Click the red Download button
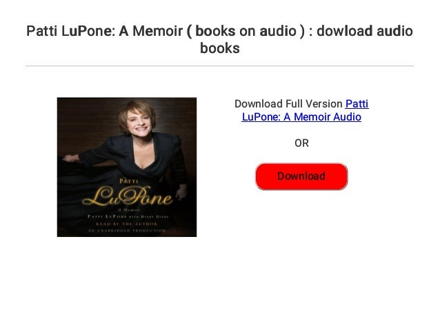The width and height of the screenshot is (440, 330). pos(301,176)
